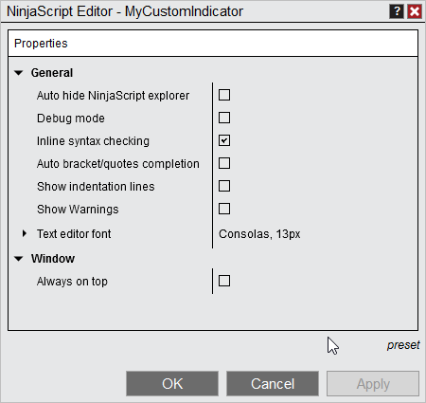Select the Properties header tab
Image resolution: width=426 pixels, height=403 pixels.
[x=41, y=44]
